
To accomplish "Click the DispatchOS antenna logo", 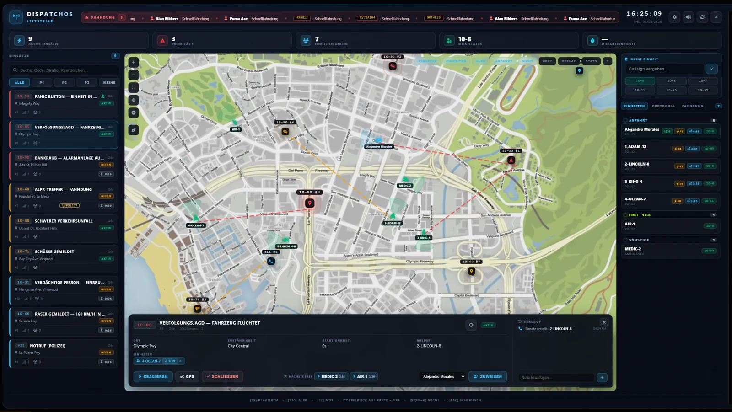I will point(16,17).
